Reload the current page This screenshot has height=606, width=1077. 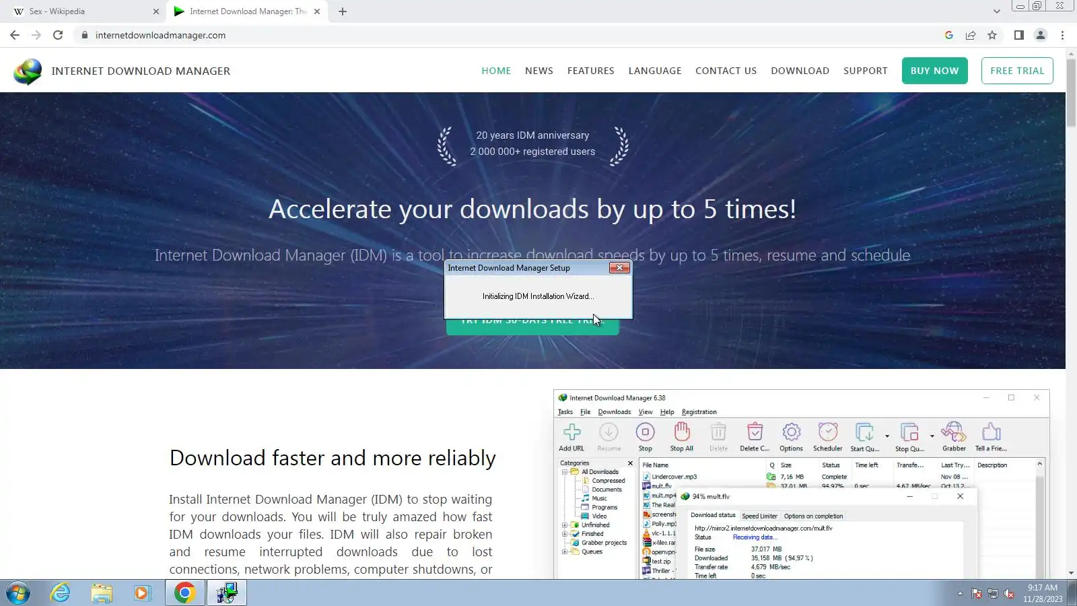click(58, 35)
